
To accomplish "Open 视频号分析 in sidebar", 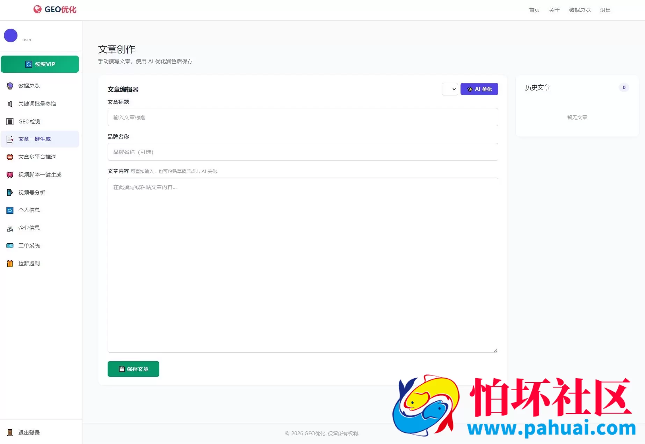I will 40,193.
